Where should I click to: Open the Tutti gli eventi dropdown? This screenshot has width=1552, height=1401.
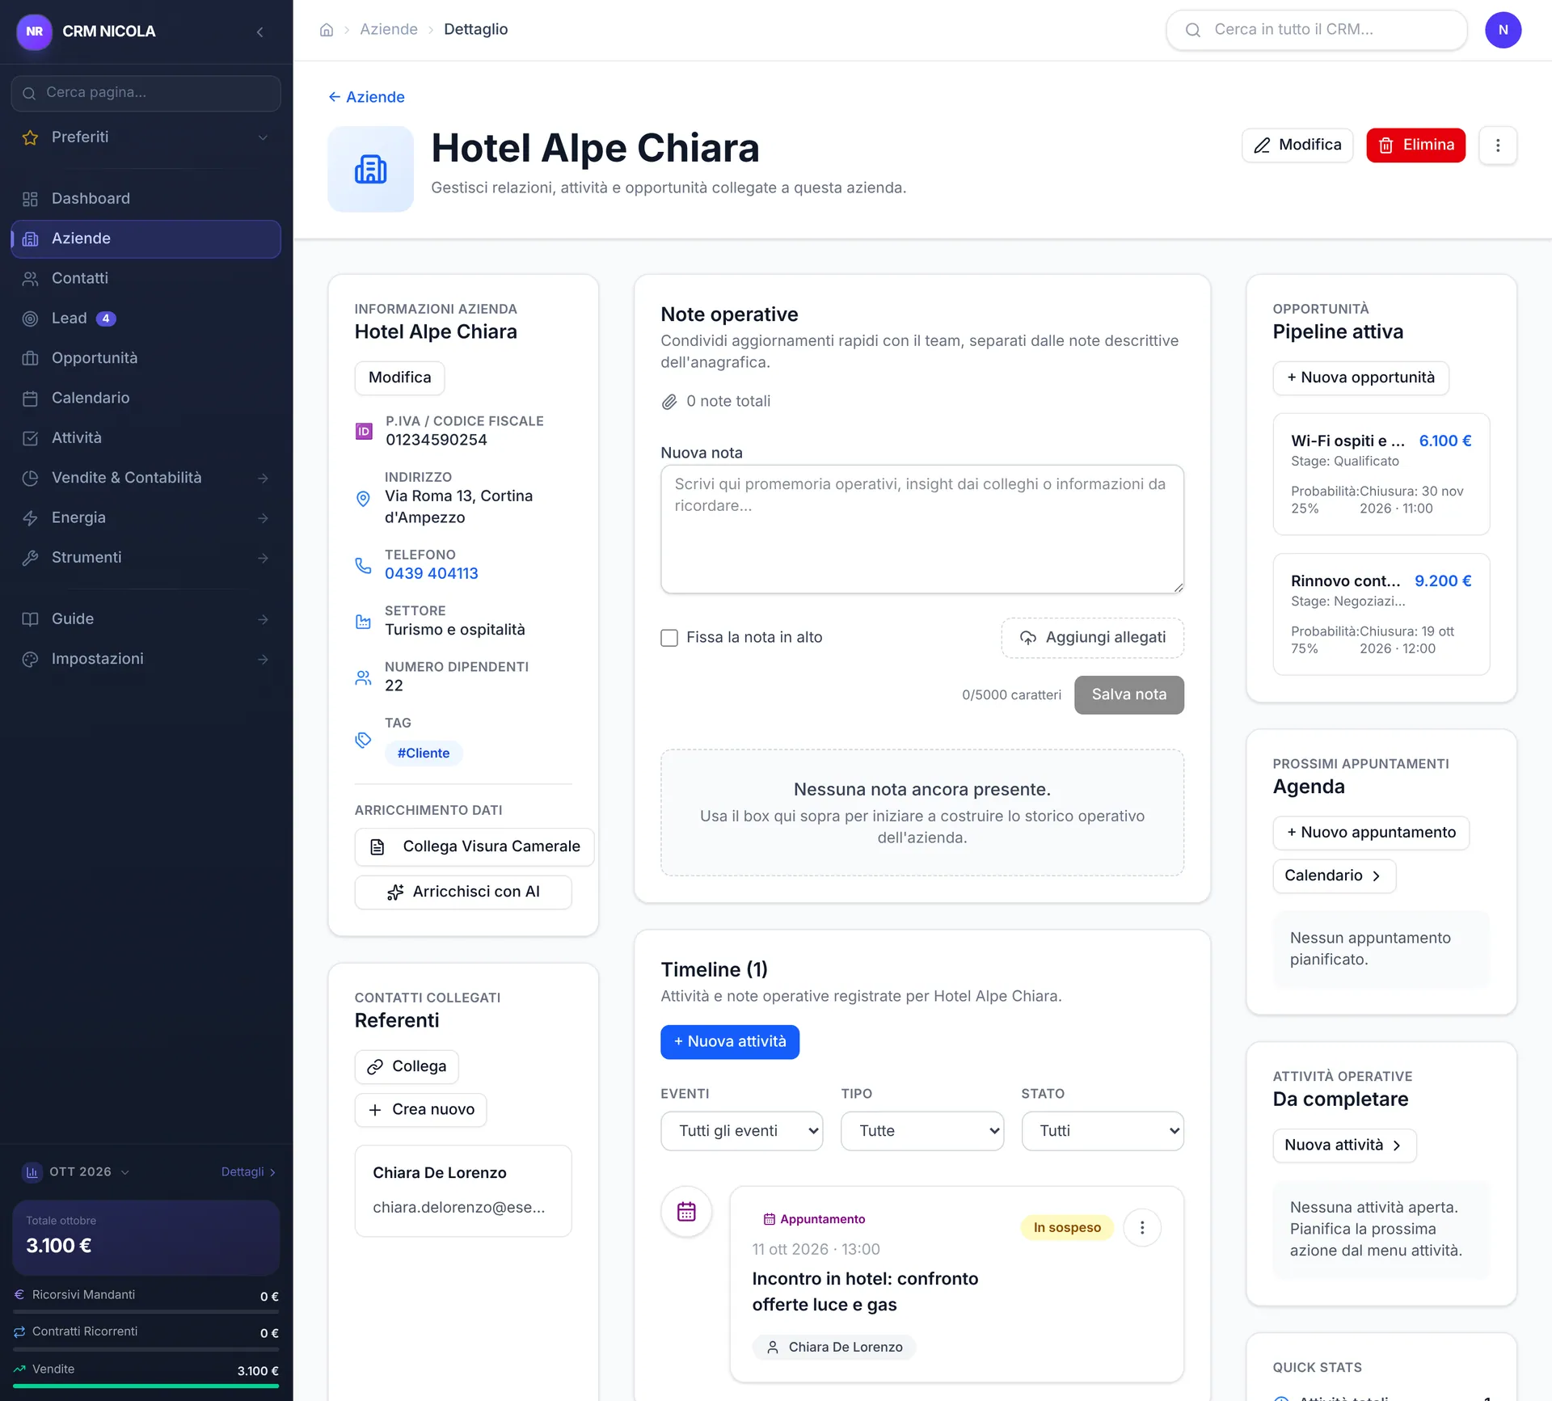[x=741, y=1131]
